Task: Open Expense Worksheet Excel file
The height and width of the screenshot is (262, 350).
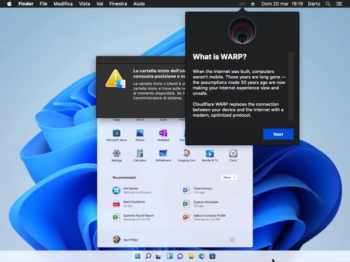Action: coord(200,204)
